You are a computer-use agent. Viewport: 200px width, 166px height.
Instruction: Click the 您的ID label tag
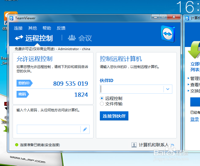[x=25, y=83]
